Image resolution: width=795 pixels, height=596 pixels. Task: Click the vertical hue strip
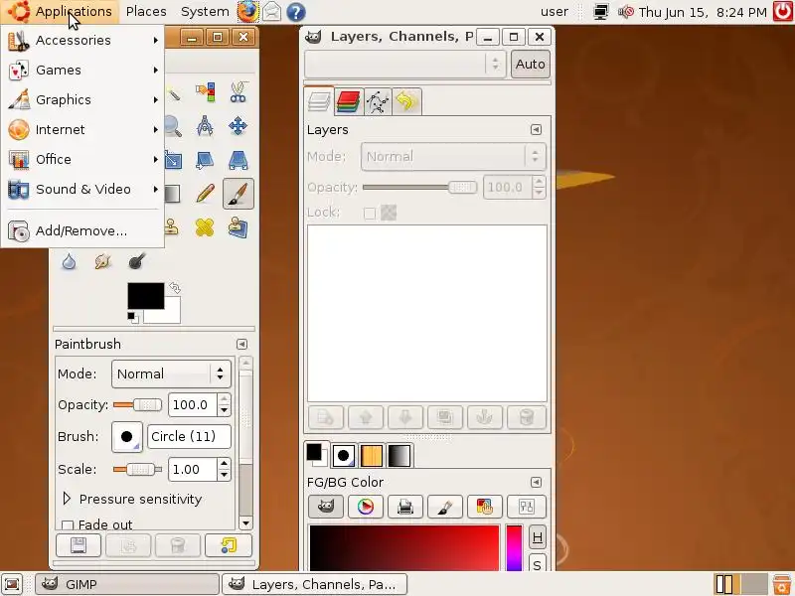514,548
